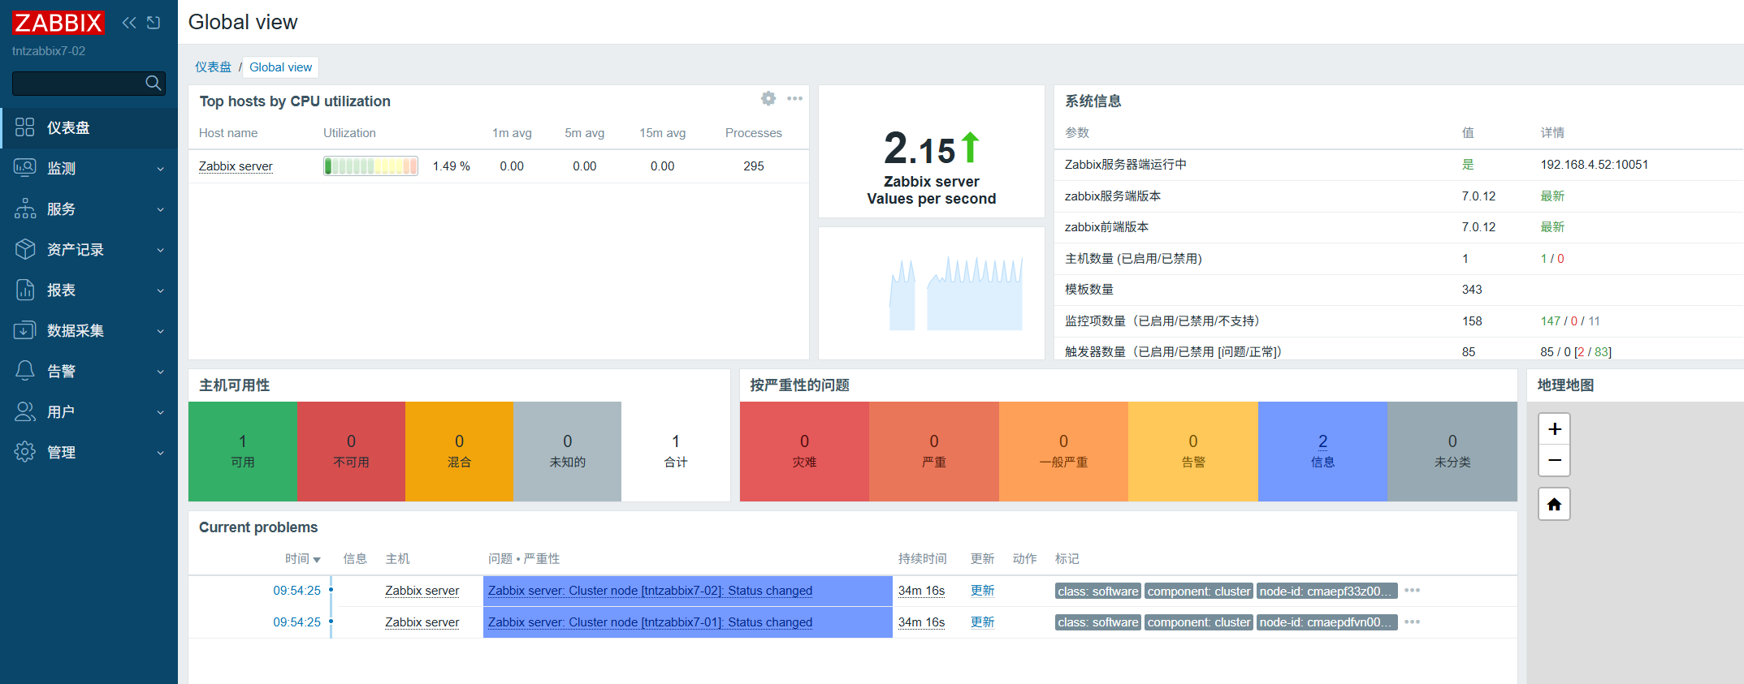
Task: Click the Global view breadcrumb link
Action: tap(280, 67)
